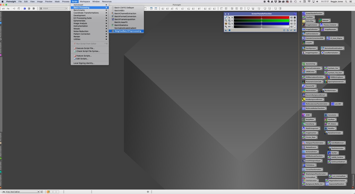Adjust the red channel STF slider
The height and width of the screenshot is (194, 355).
(x=261, y=17)
